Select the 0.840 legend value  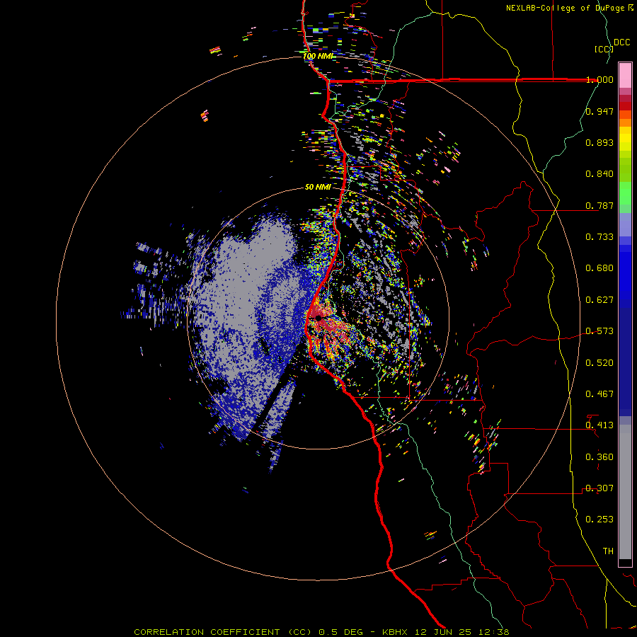599,174
